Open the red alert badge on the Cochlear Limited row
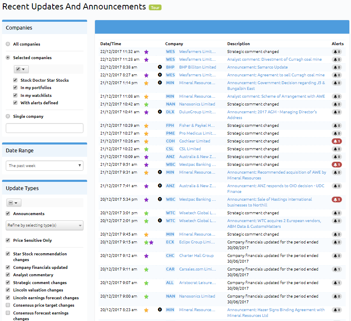351x321 pixels. (x=337, y=141)
